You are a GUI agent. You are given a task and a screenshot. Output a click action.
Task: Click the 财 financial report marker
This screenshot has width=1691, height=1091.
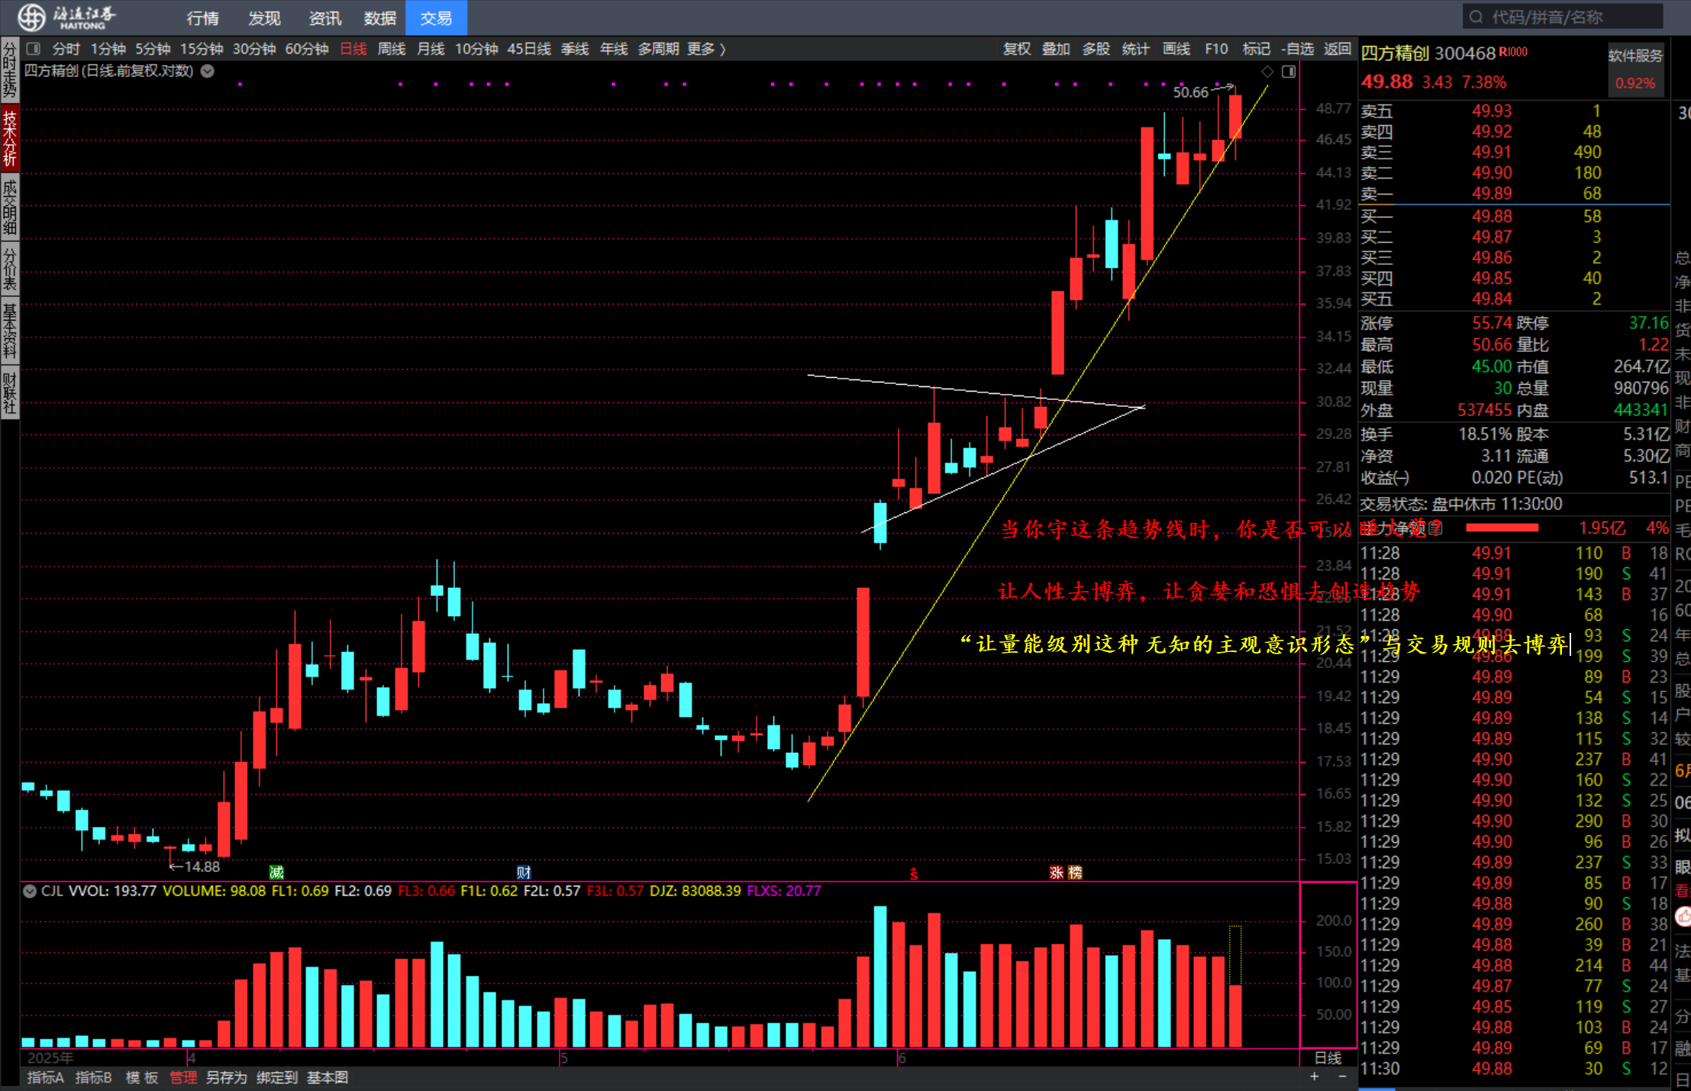[524, 872]
